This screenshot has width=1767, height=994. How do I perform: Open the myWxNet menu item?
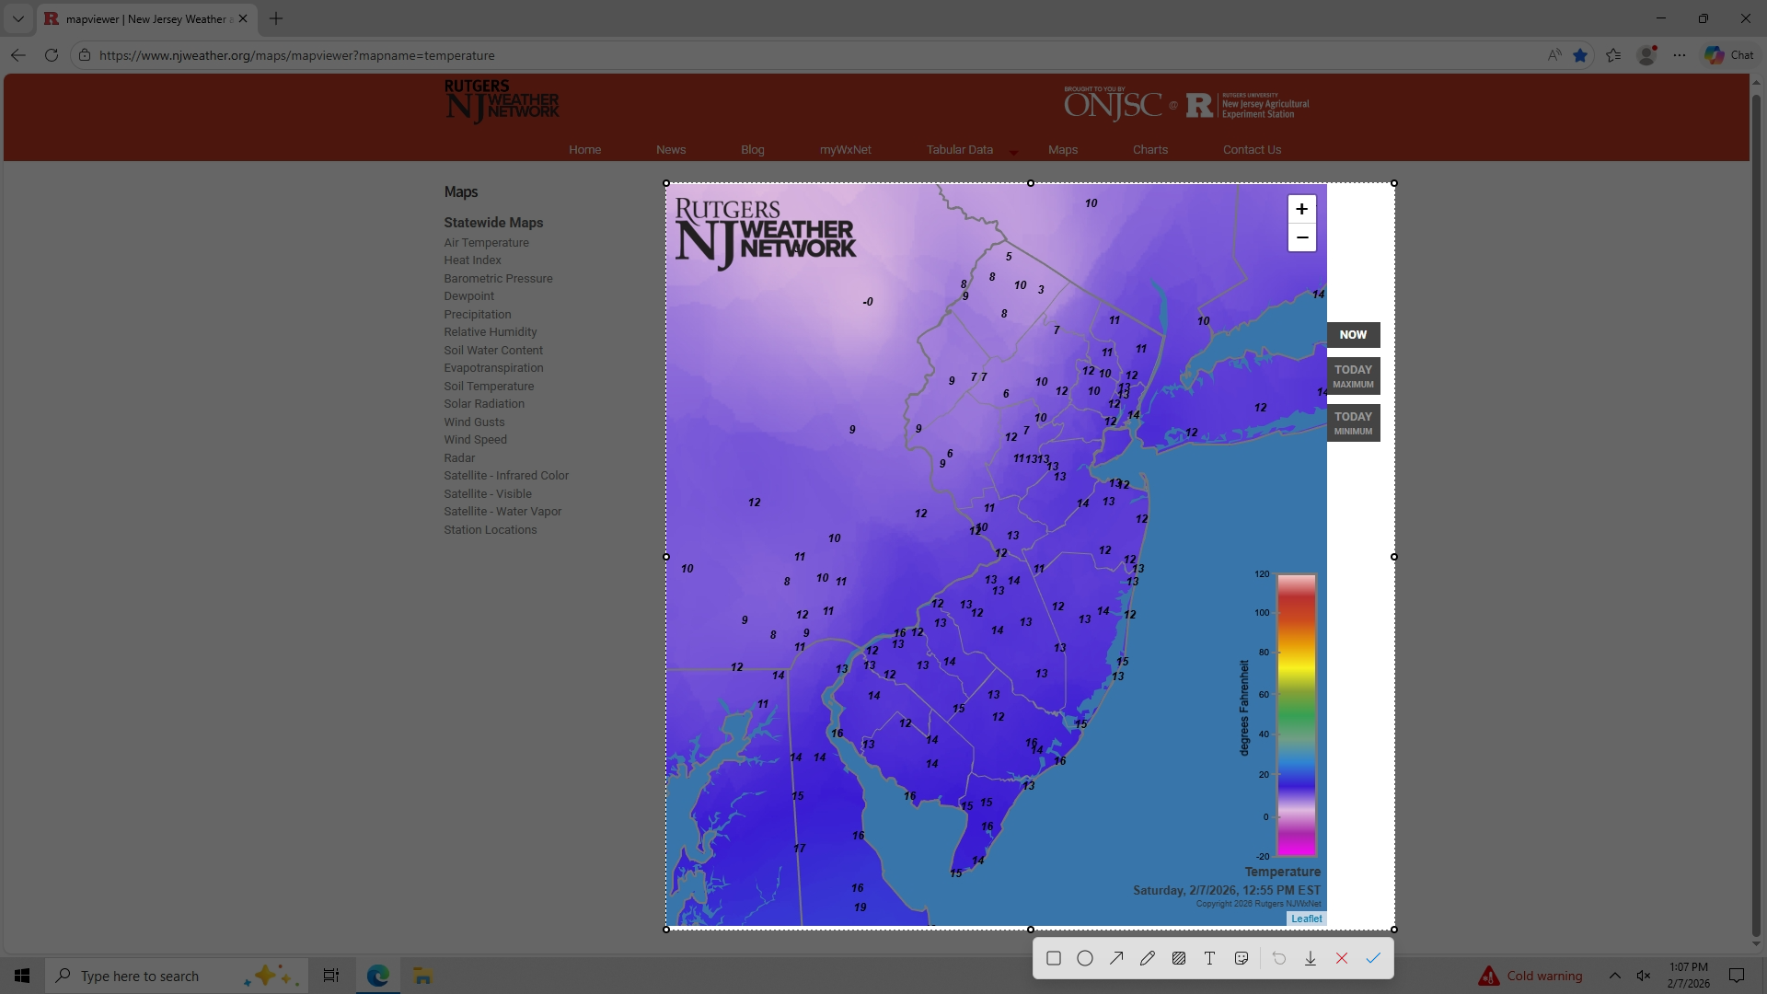tap(845, 149)
